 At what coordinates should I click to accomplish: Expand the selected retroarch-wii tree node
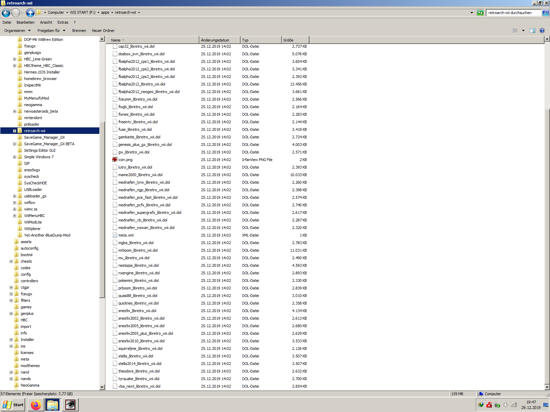point(14,131)
